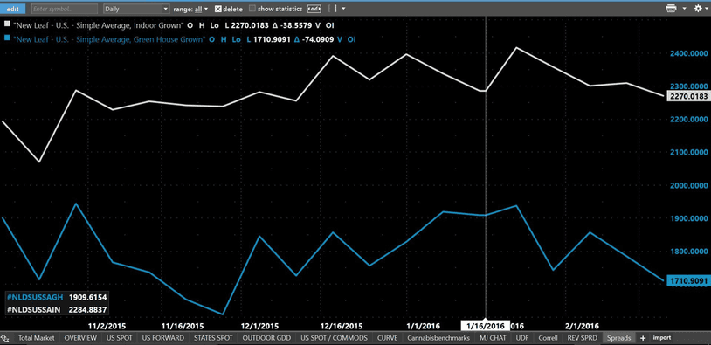Click the fit-width arrows icon in toolbar
The height and width of the screenshot is (345, 711).
coord(314,9)
